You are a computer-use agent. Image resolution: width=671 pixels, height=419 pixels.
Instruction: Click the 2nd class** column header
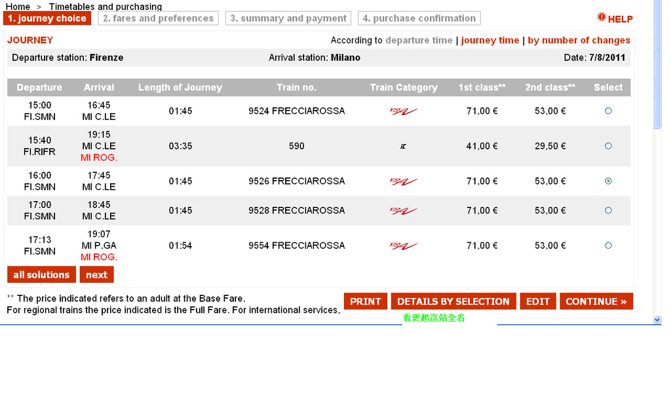click(550, 88)
